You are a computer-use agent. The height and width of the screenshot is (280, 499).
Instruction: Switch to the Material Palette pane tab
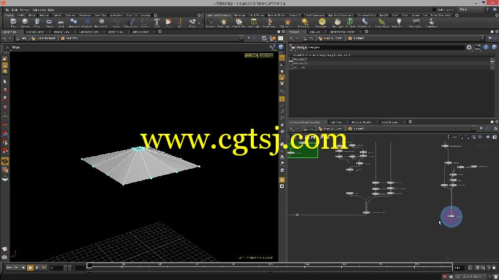(x=362, y=122)
